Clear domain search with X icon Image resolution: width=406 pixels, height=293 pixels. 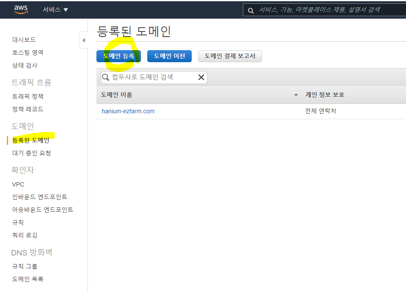click(x=201, y=77)
